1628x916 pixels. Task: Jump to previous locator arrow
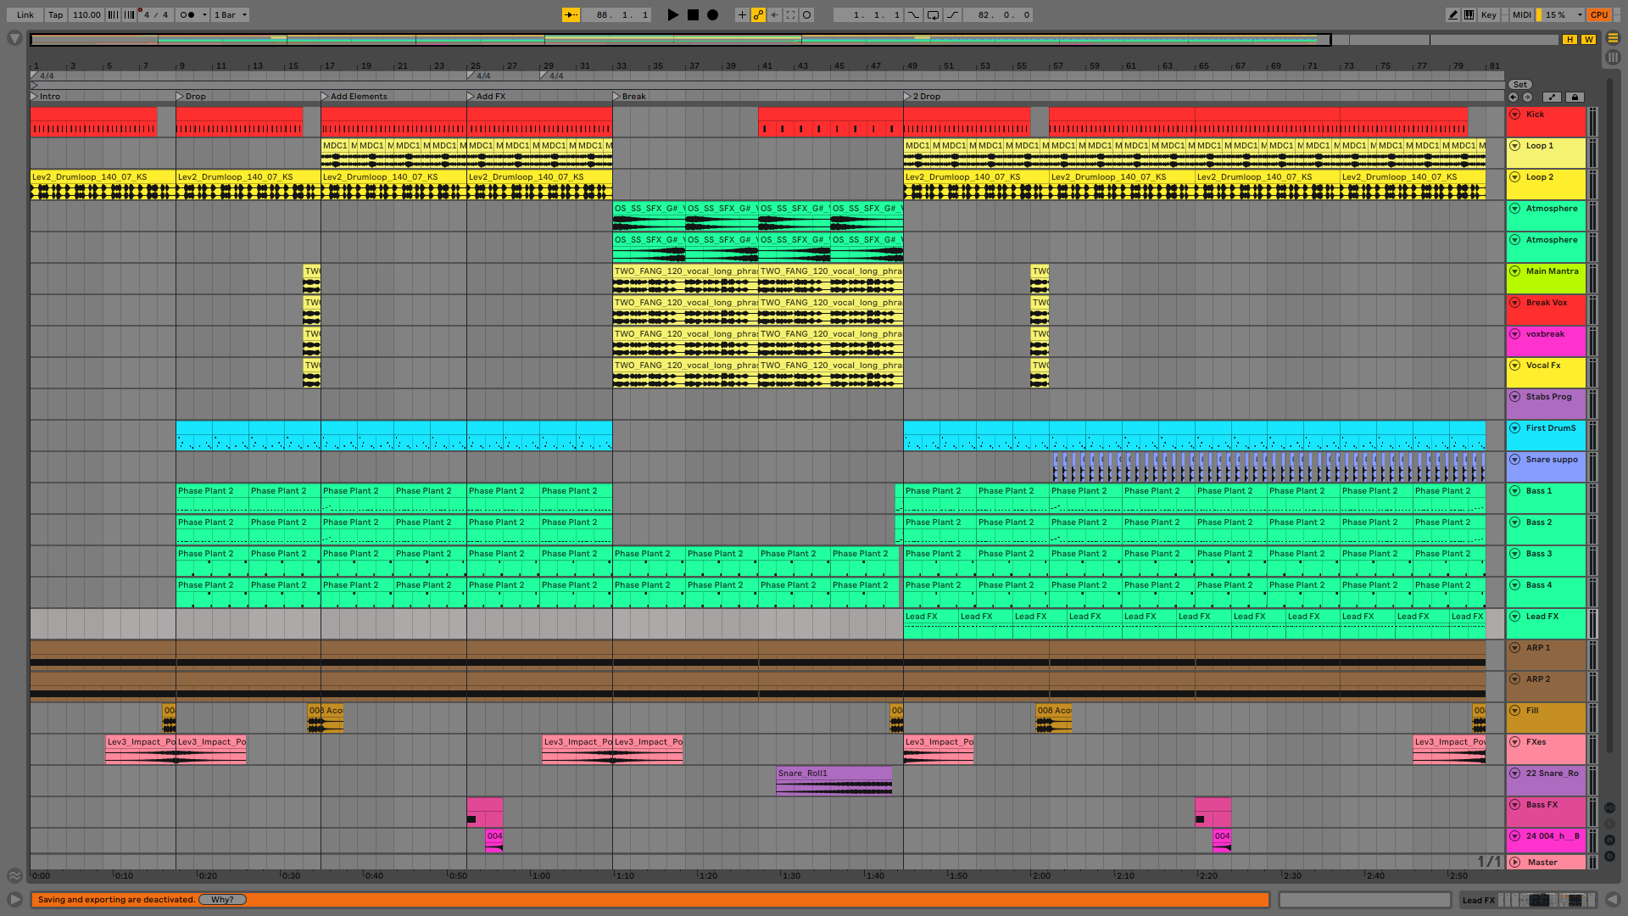pyautogui.click(x=1514, y=97)
